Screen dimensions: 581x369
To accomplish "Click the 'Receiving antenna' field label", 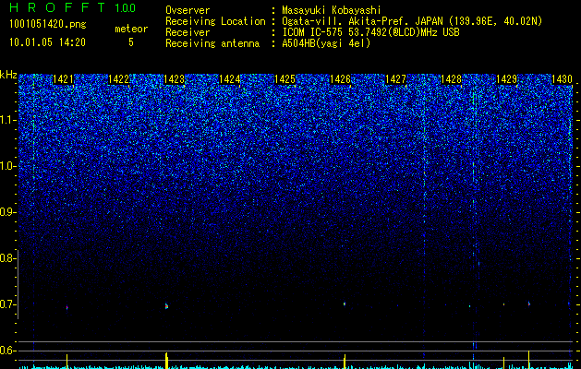I will coord(212,43).
